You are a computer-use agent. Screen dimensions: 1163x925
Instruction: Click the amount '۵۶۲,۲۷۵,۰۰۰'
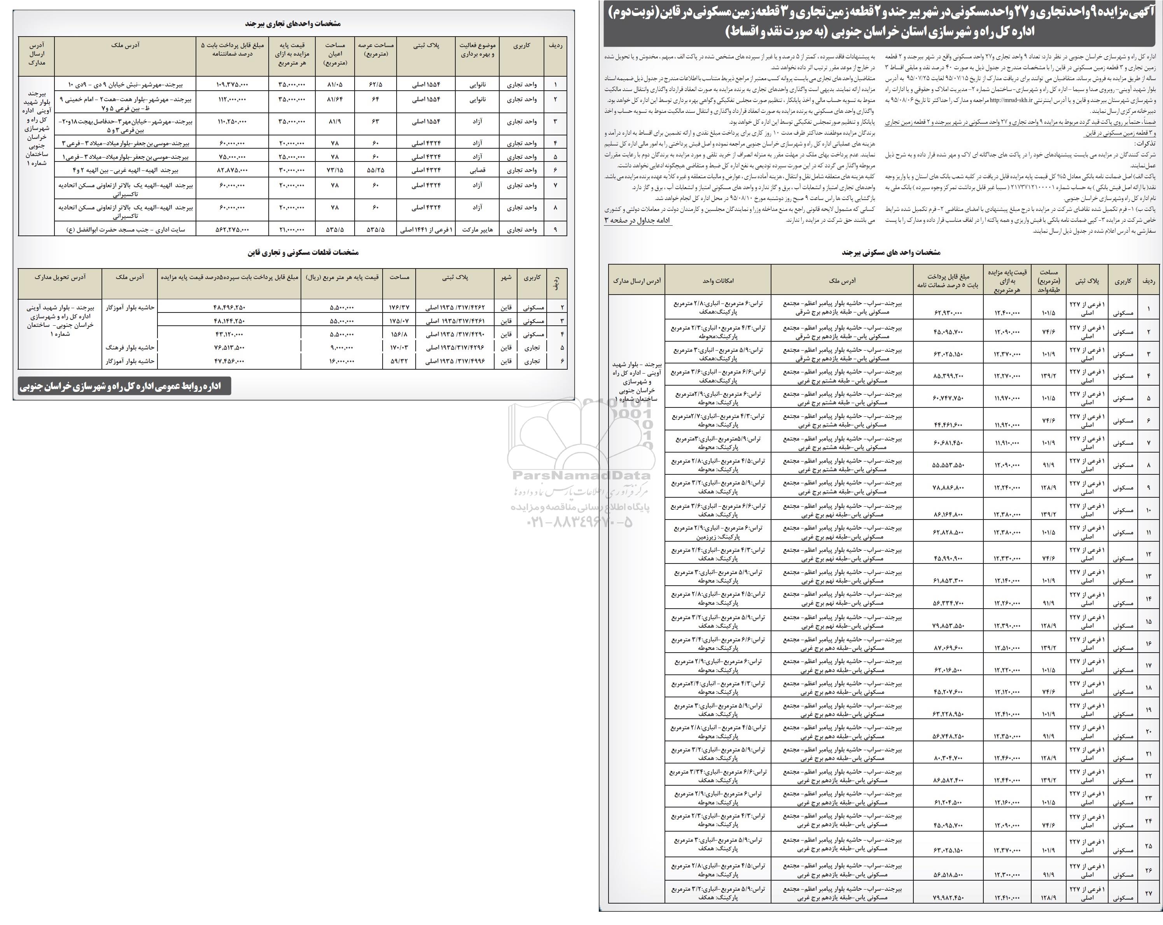[x=233, y=230]
